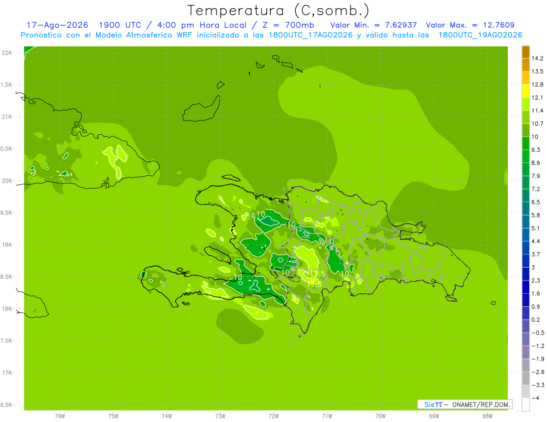Click the 'Valor Min. = 7.62937' readout

click(x=373, y=25)
